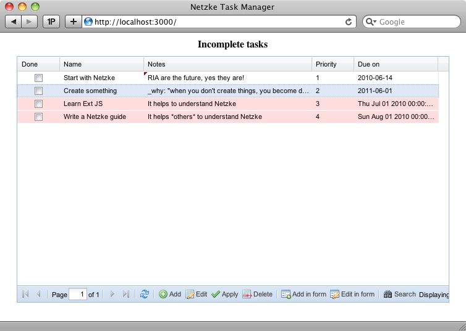This screenshot has height=331, width=466.
Task: Apply pending grid changes
Action: pyautogui.click(x=225, y=294)
